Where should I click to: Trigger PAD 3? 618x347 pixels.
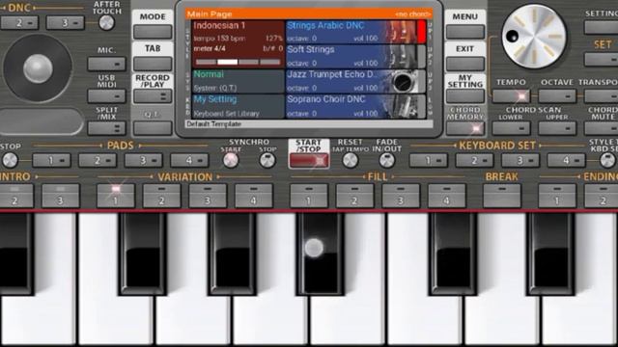tap(144, 160)
